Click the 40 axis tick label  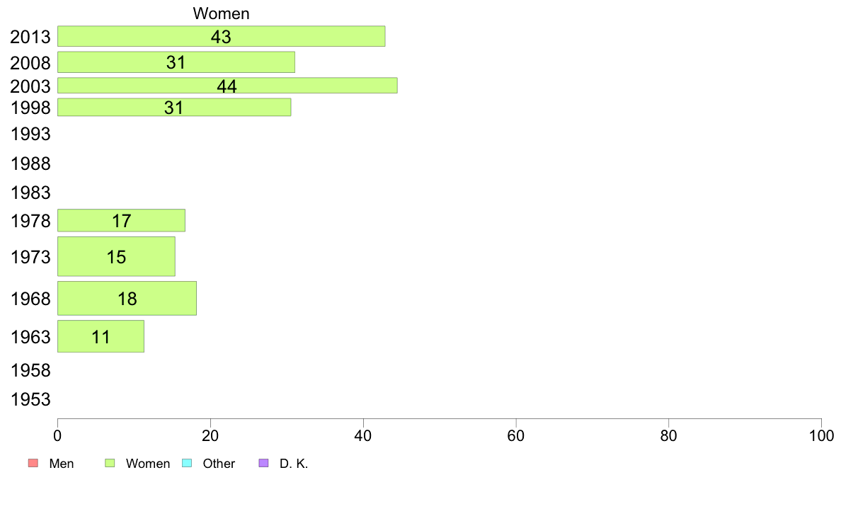(x=363, y=435)
